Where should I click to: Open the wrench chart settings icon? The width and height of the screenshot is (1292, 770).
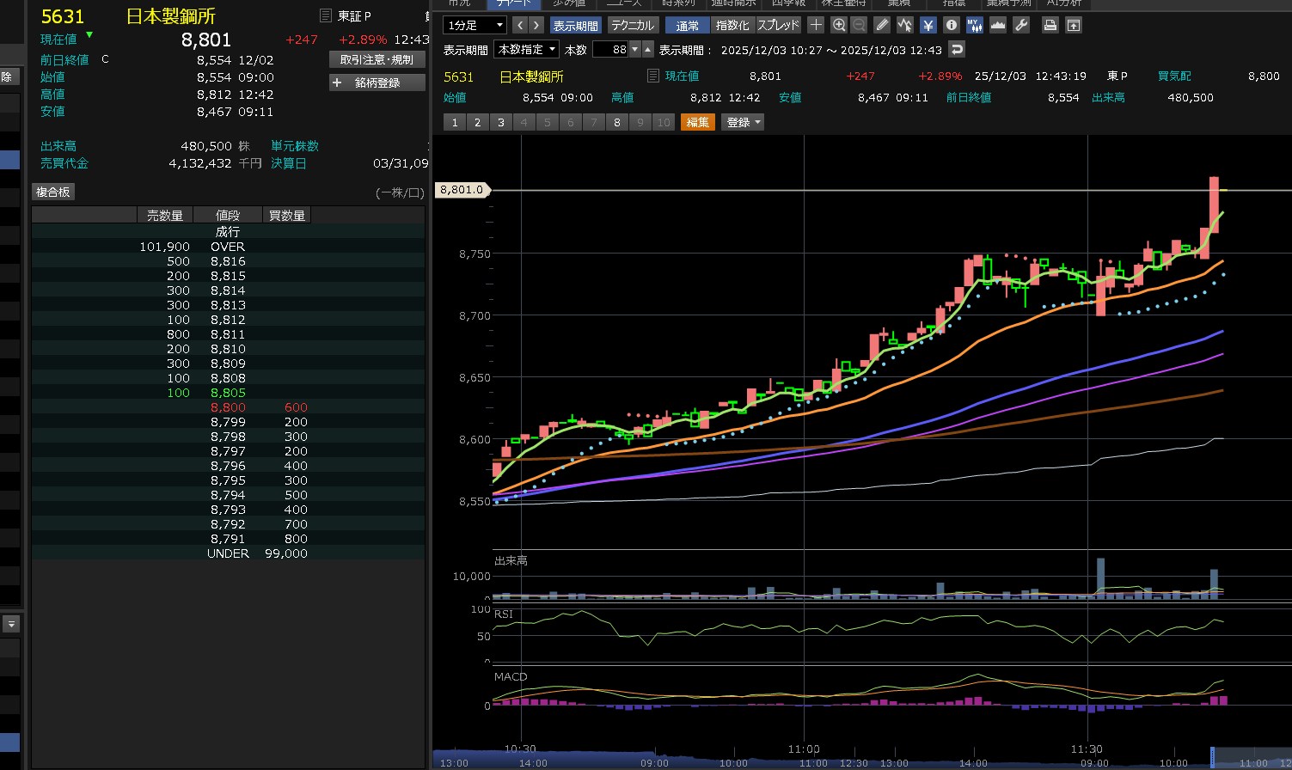pyautogui.click(x=1021, y=25)
